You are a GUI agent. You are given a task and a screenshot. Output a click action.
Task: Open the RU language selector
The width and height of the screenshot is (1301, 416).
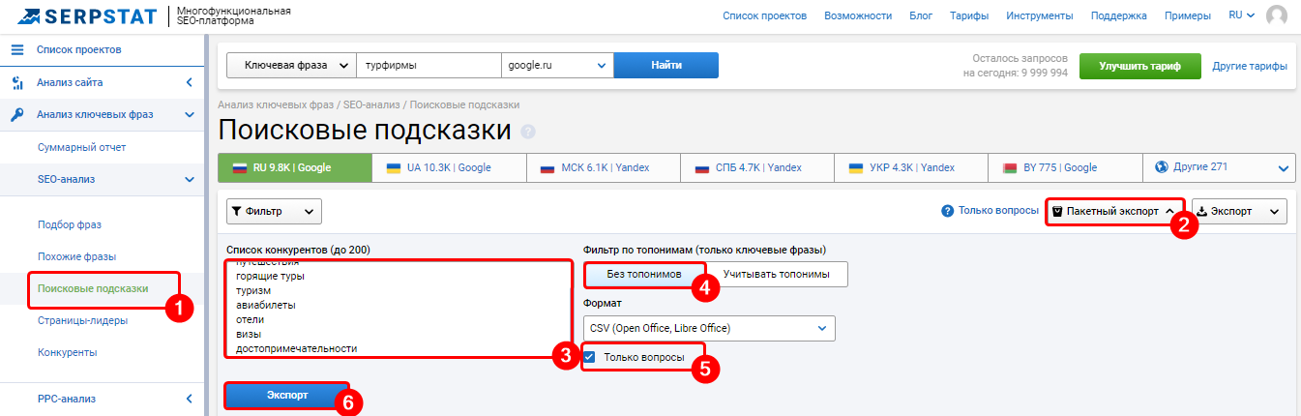(x=1242, y=15)
